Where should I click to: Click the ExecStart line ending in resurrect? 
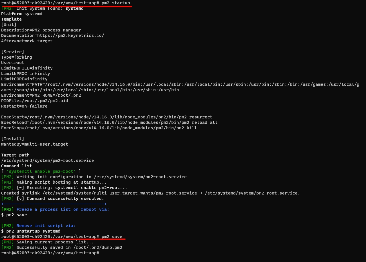pyautogui.click(x=107, y=117)
